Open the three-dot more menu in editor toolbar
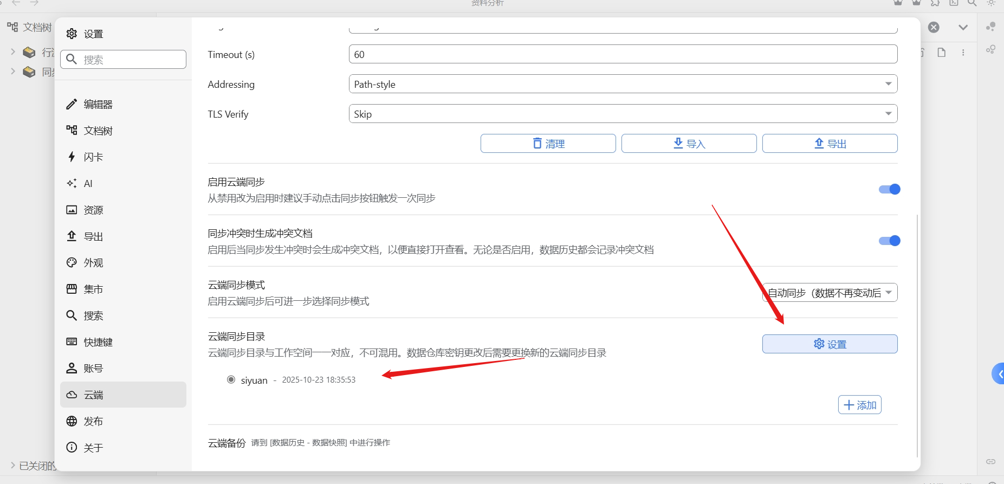The image size is (1004, 484). click(x=963, y=53)
